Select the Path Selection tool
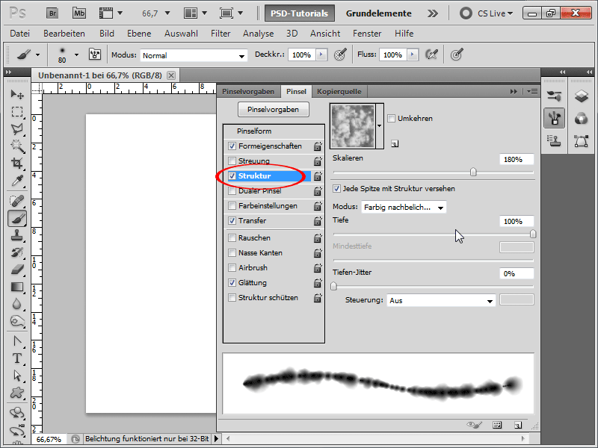598x448 pixels. coord(17,376)
